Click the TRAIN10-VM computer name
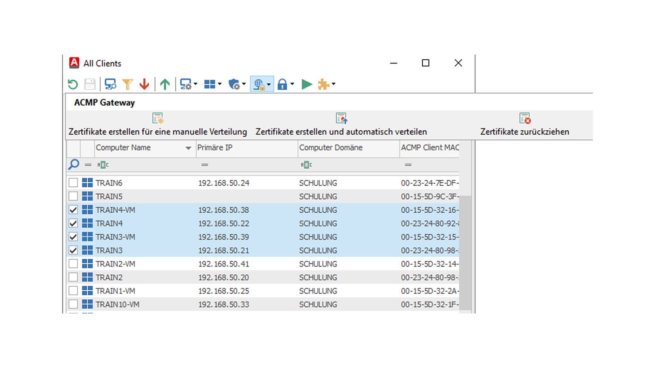The image size is (655, 368). 117,305
